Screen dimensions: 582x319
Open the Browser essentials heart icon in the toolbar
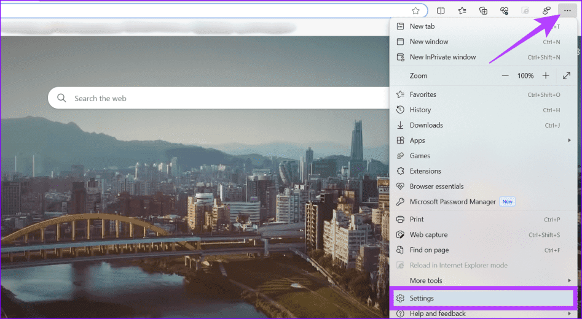tap(504, 11)
